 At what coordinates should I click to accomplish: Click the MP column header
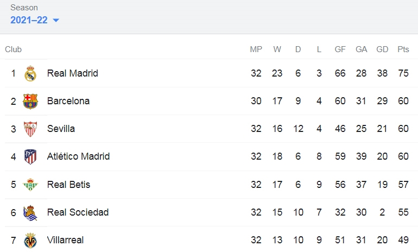256,49
